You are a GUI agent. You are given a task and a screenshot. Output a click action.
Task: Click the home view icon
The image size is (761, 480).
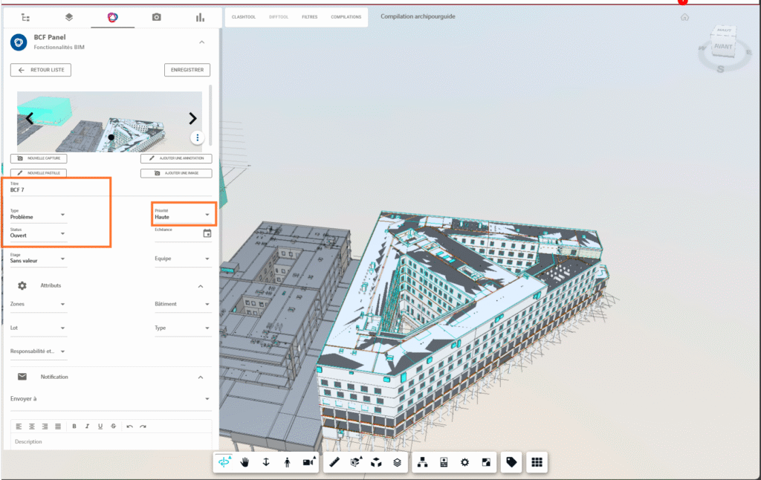pos(684,17)
